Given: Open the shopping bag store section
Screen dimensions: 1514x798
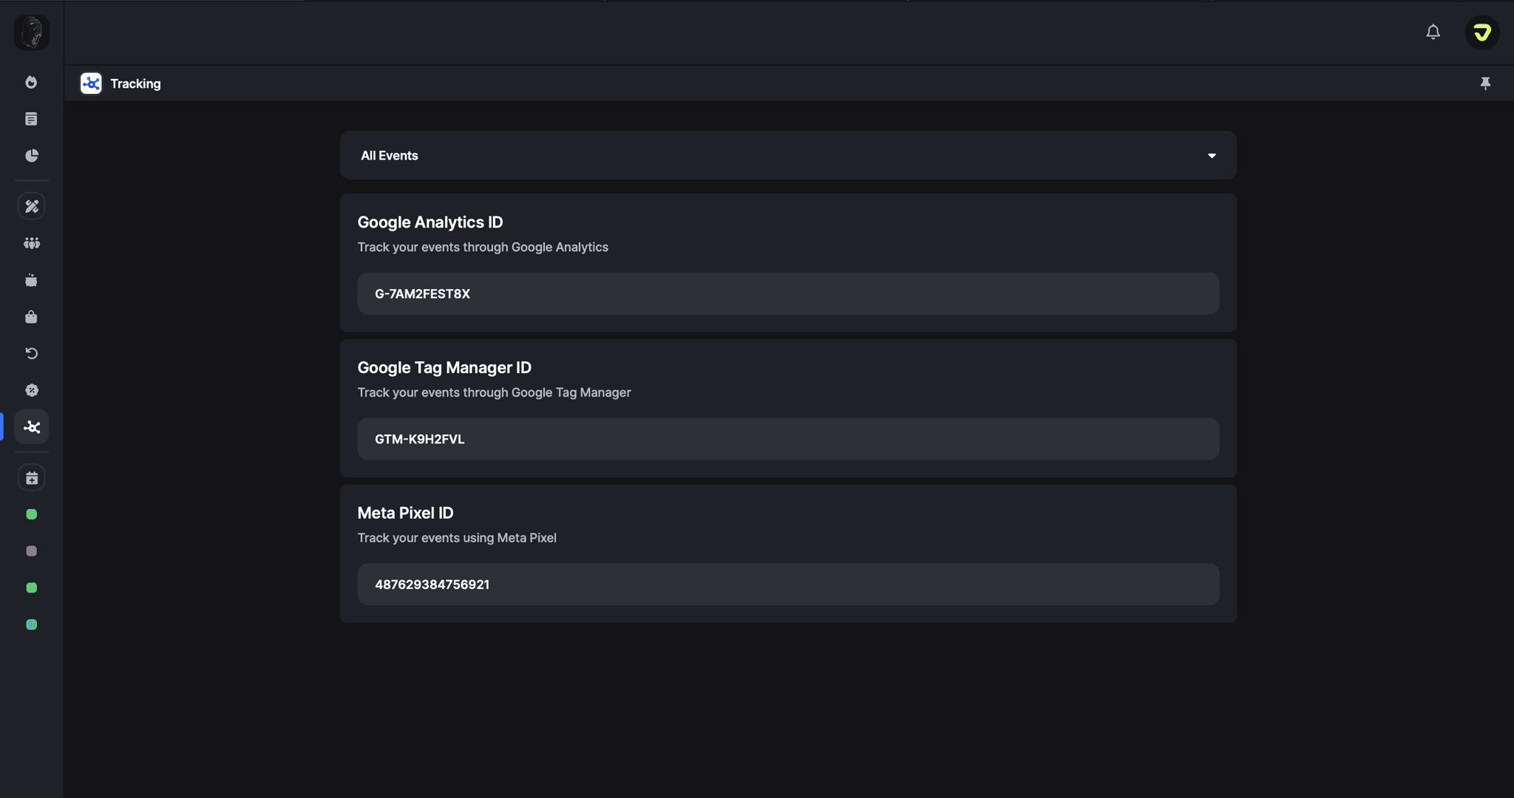Looking at the screenshot, I should coord(30,316).
